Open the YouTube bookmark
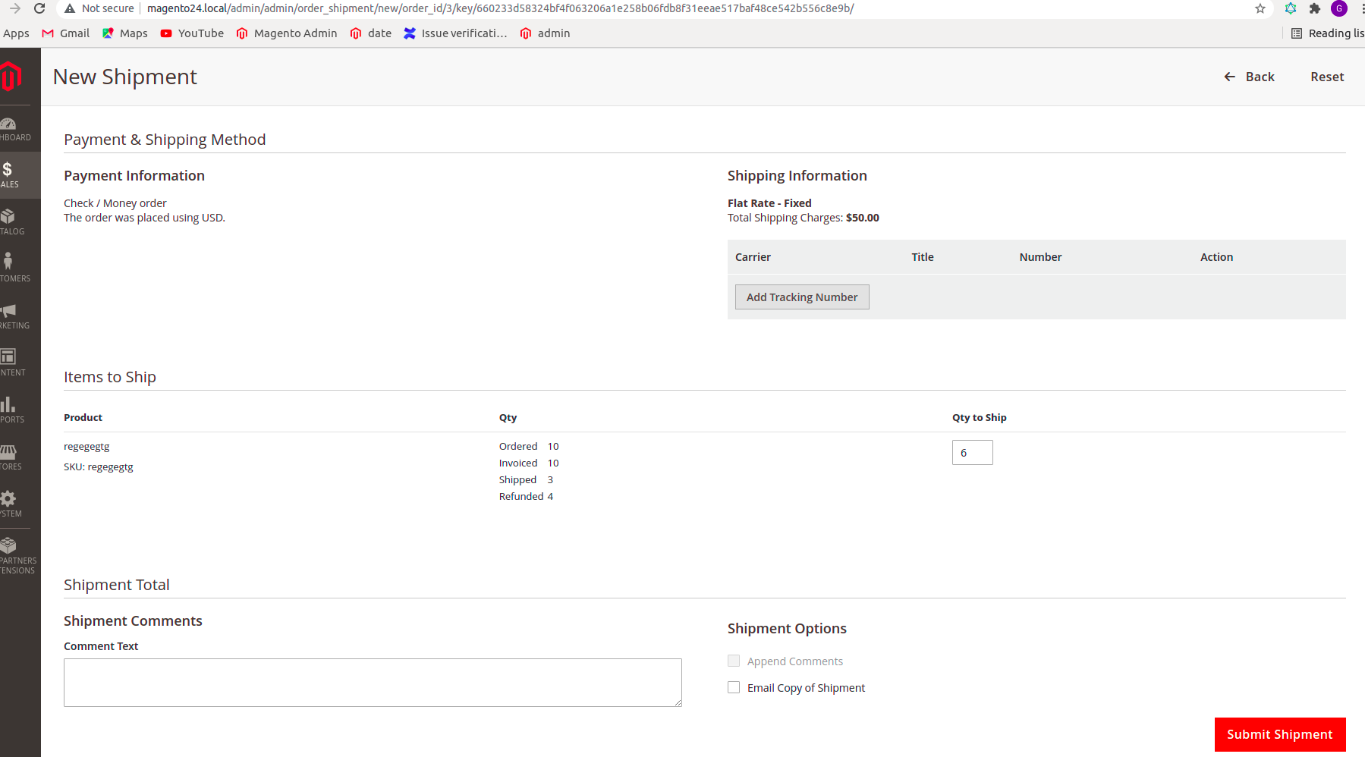The height and width of the screenshot is (757, 1365). pyautogui.click(x=191, y=33)
